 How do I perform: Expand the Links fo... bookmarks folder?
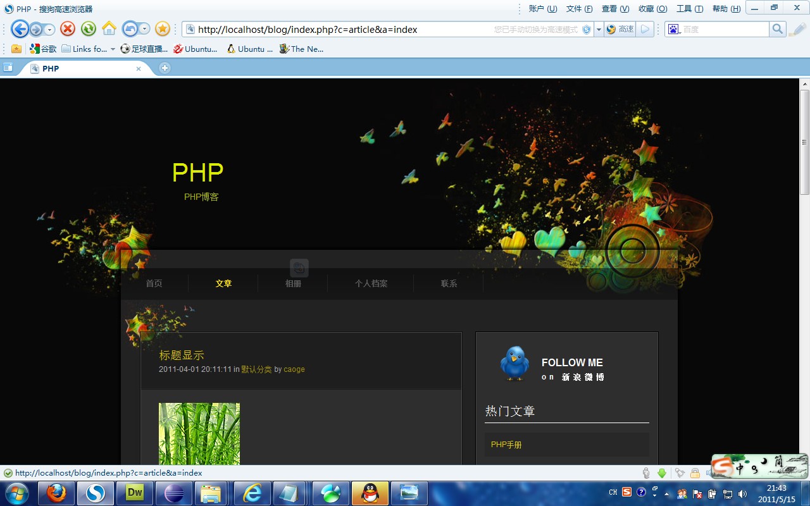88,49
